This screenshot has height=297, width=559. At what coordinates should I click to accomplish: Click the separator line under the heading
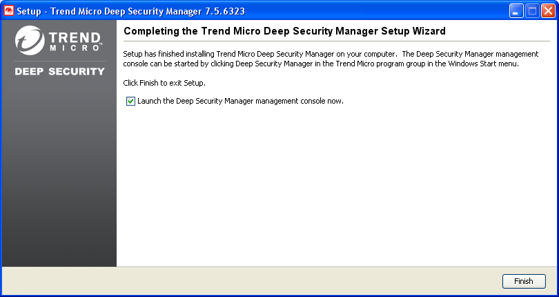pos(336,41)
